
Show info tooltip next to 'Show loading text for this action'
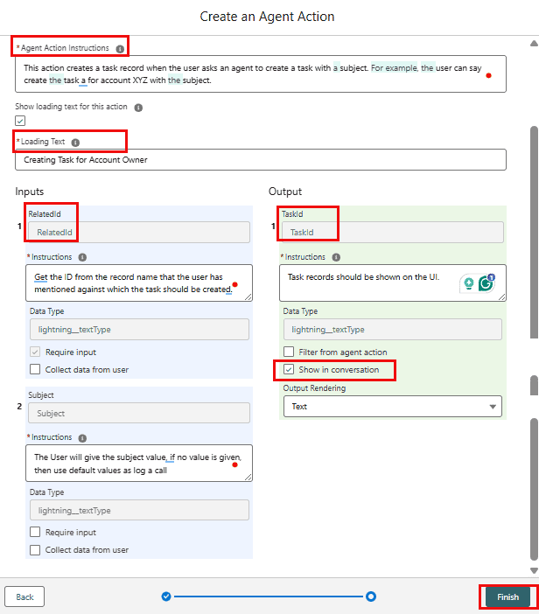[138, 108]
